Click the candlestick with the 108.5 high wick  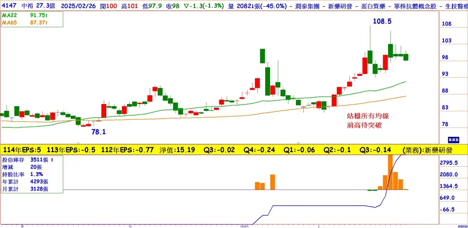pyautogui.click(x=370, y=56)
